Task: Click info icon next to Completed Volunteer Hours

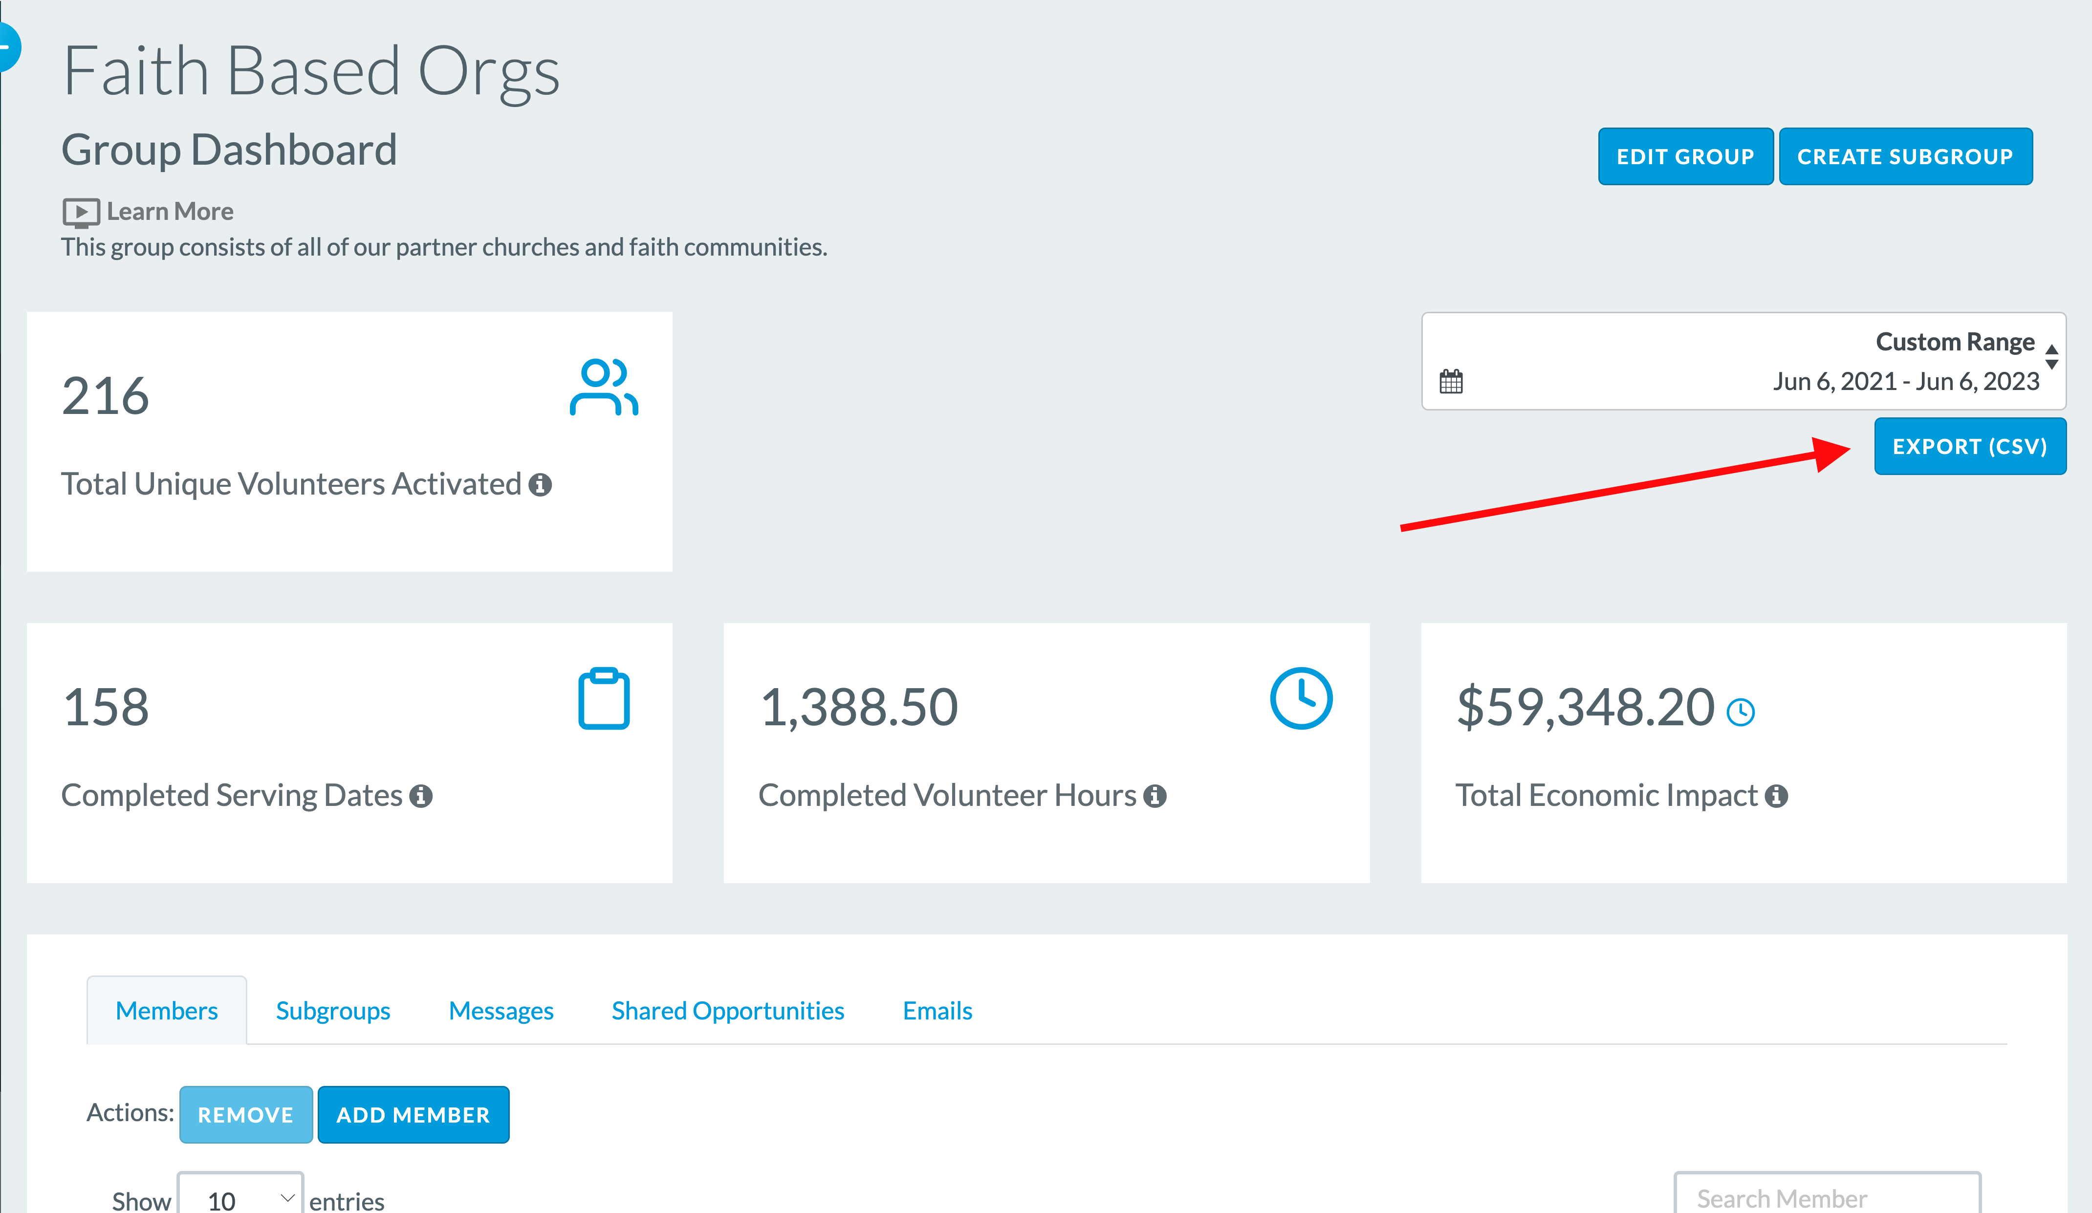Action: pyautogui.click(x=1155, y=796)
